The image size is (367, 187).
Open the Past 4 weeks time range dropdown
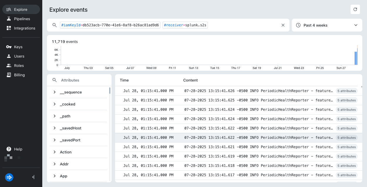click(x=327, y=25)
